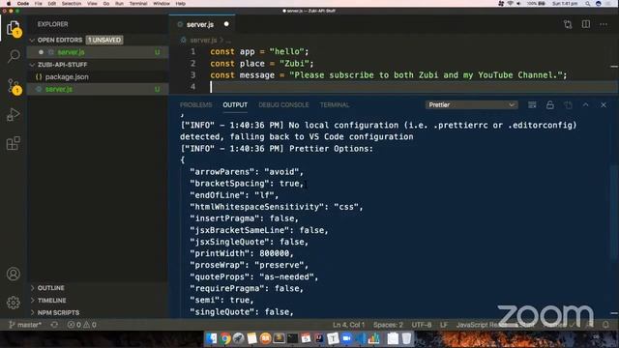Open the Apple menu
The image size is (619, 348).
click(9, 3)
